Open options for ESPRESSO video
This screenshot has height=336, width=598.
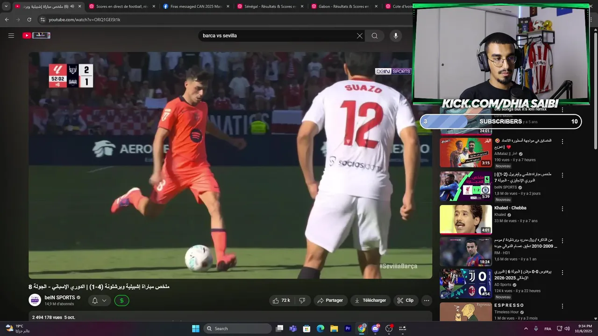tap(562, 306)
